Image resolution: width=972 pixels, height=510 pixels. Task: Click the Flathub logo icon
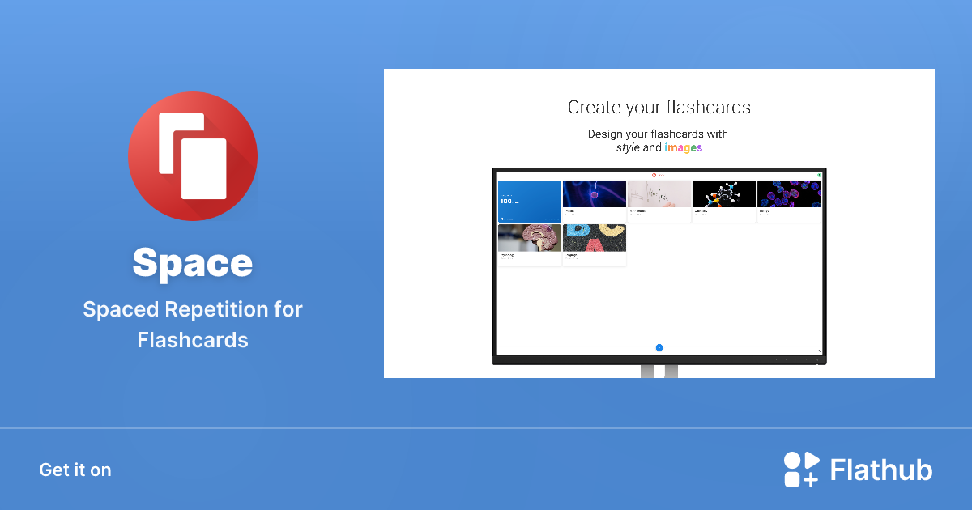(800, 470)
